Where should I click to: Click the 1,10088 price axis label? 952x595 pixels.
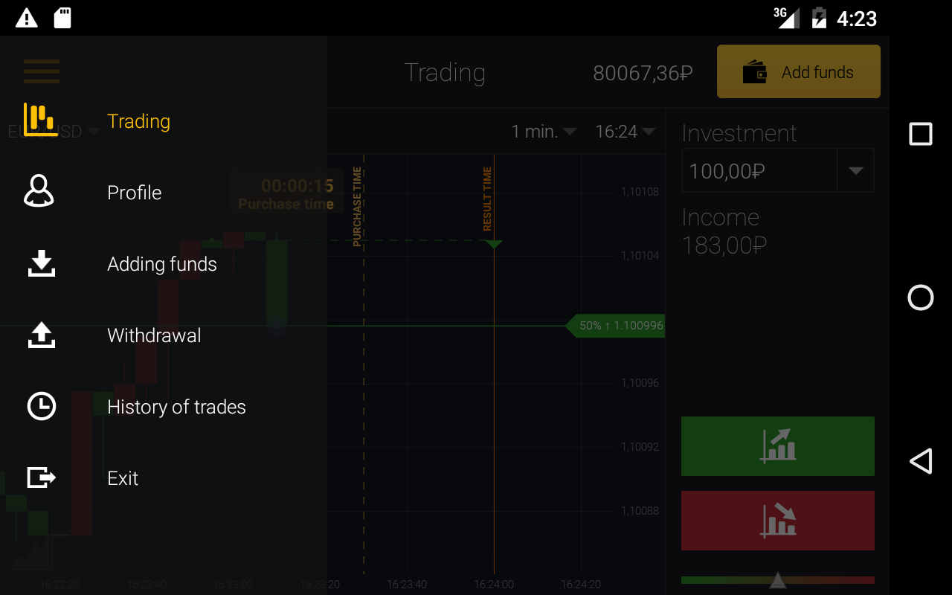(640, 511)
